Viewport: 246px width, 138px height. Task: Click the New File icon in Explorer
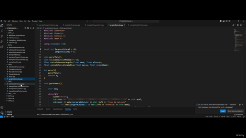(25, 28)
